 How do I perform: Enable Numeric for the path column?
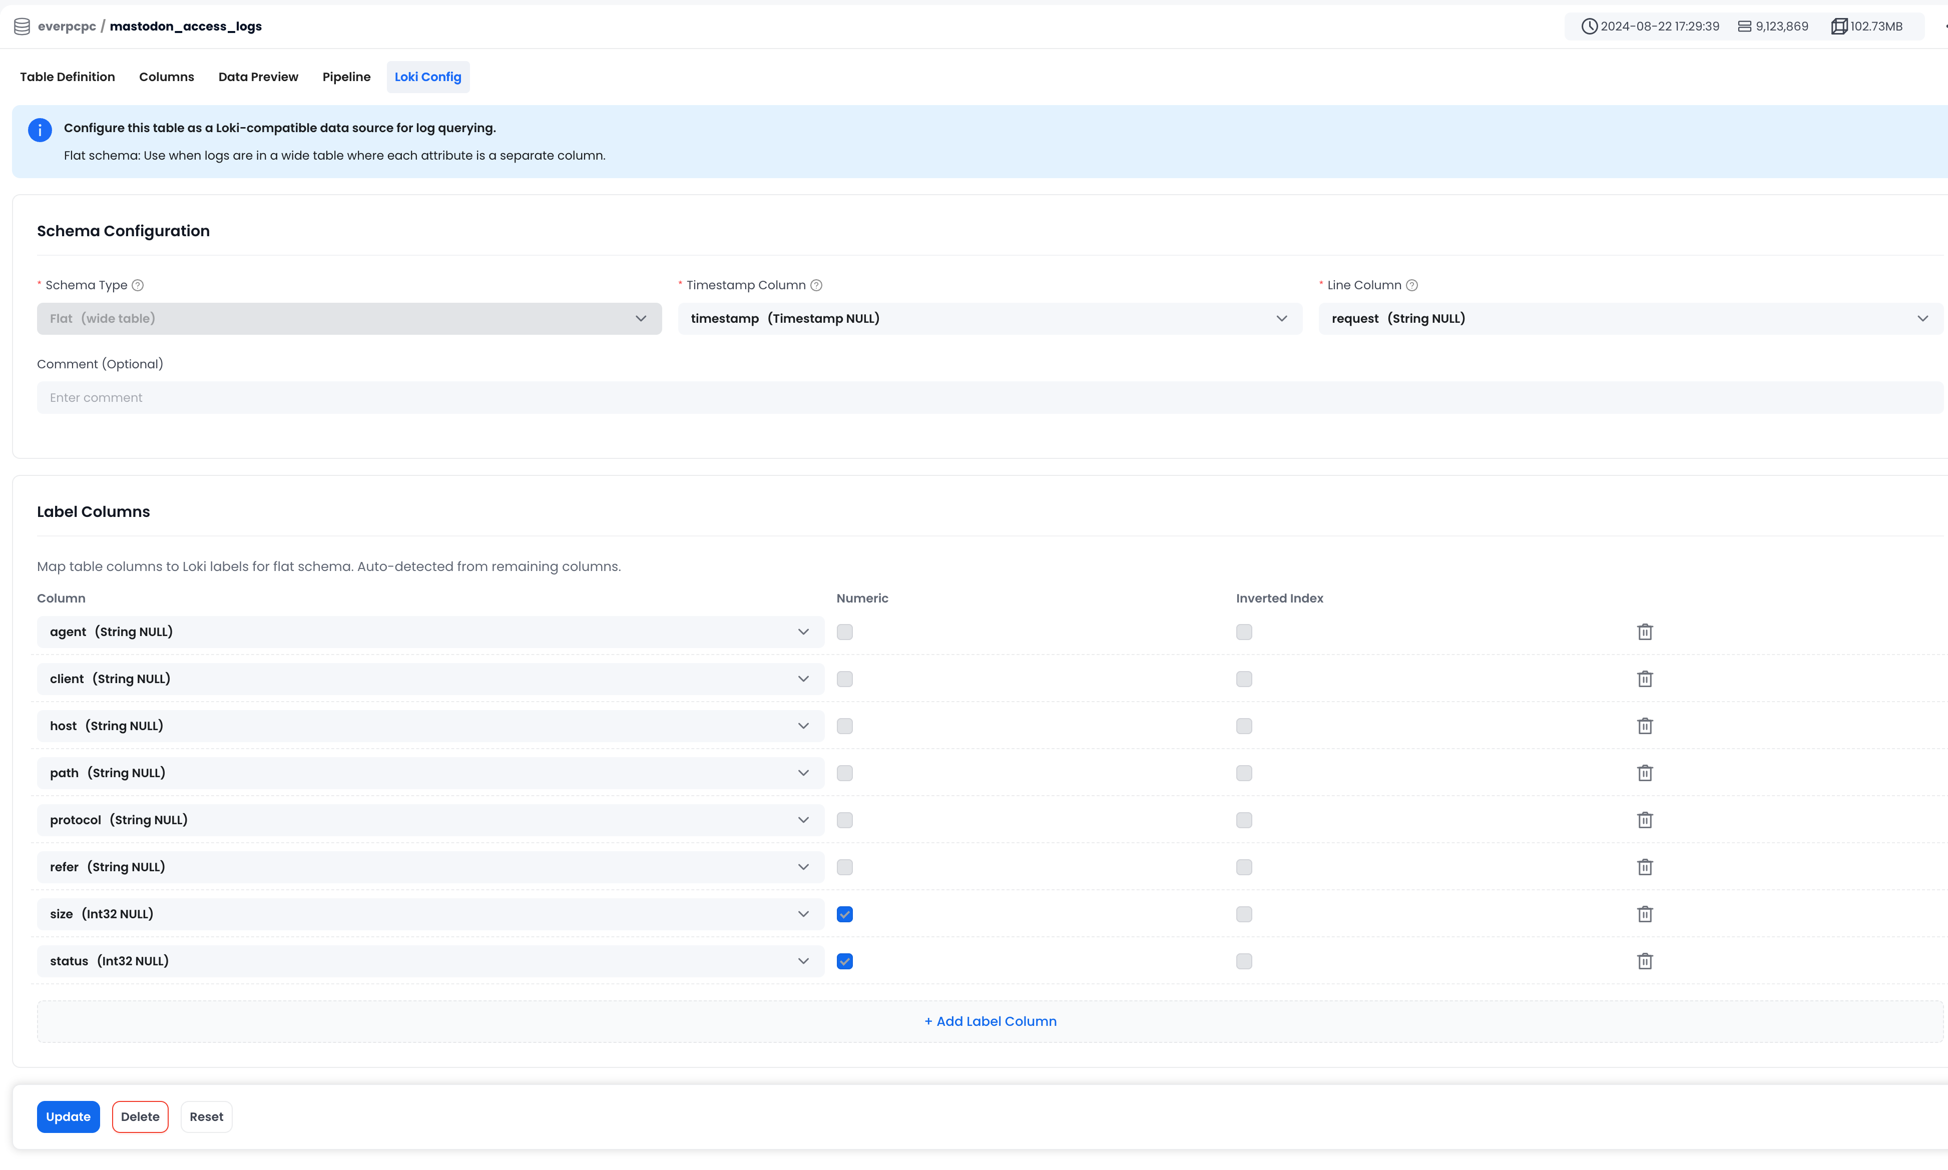[844, 773]
